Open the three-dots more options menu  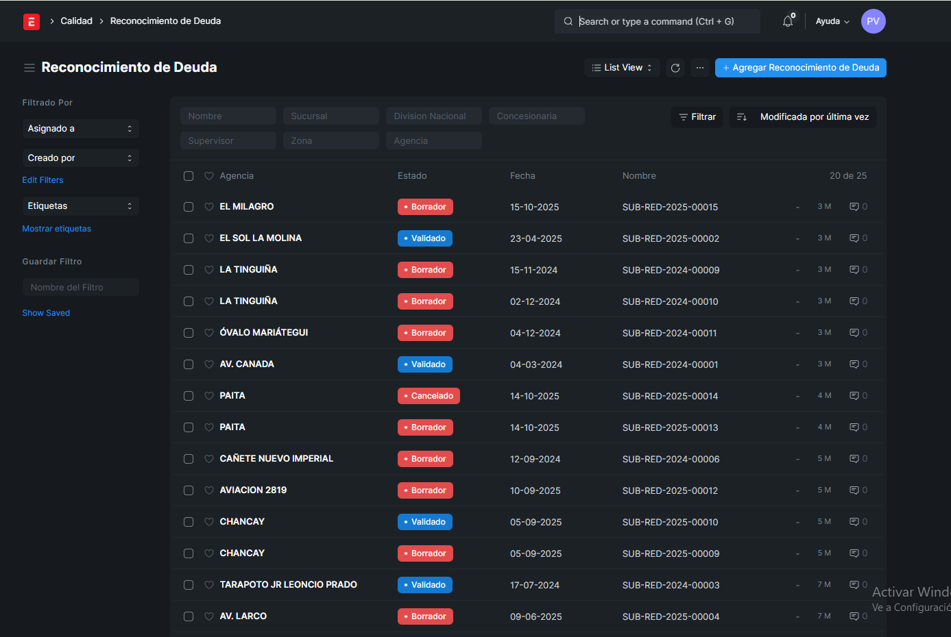[x=699, y=68]
